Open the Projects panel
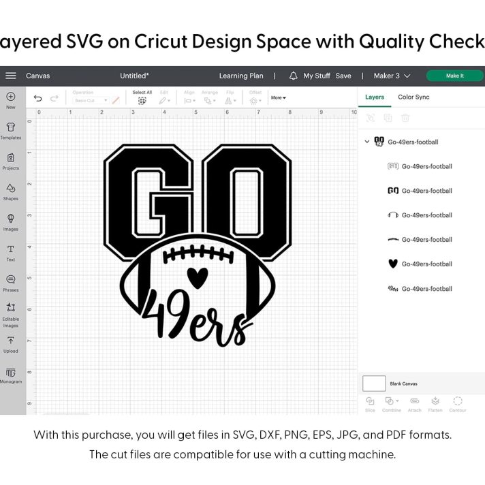Viewport: 485px width, 485px height. coord(10,161)
